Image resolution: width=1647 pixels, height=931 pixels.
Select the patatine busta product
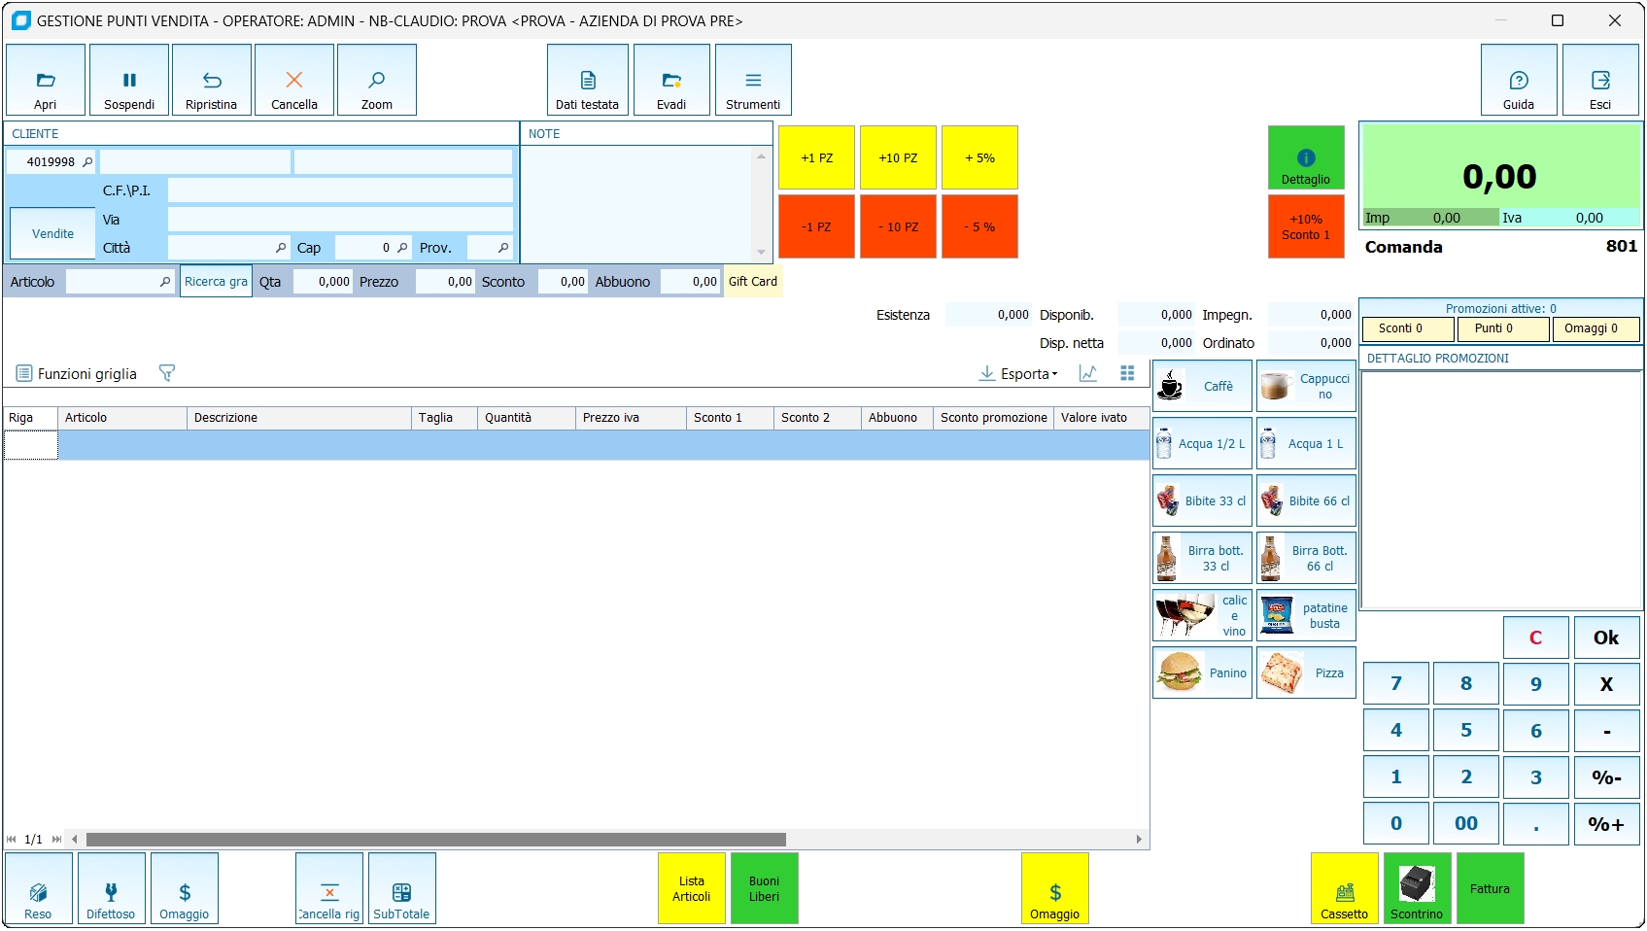1306,616
